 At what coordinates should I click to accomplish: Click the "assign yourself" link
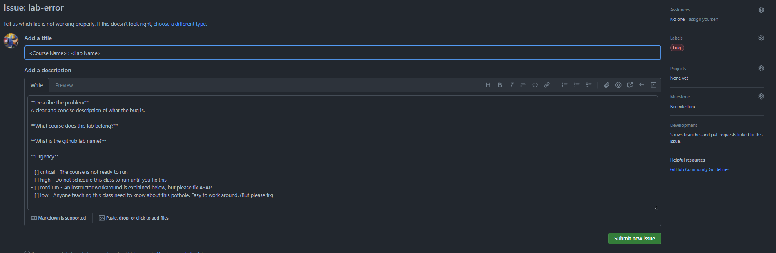coord(703,19)
